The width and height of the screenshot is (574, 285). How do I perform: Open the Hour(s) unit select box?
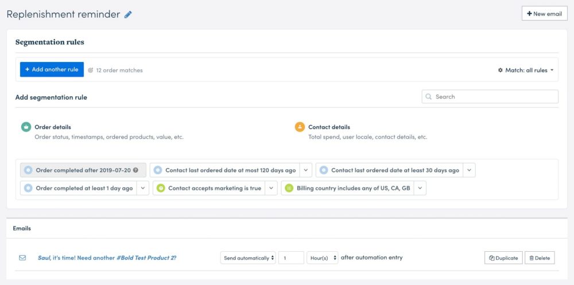(322, 257)
